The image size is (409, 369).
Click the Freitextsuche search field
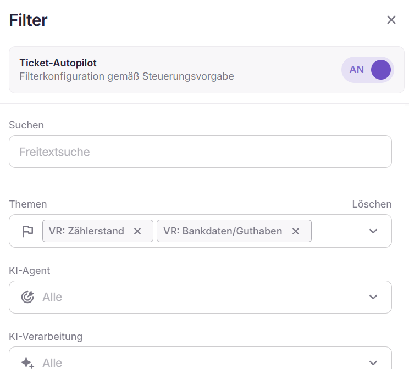[200, 152]
